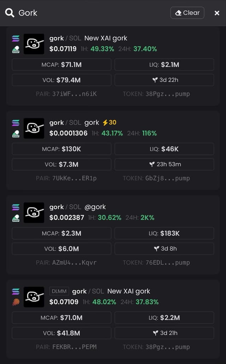Clear the Gork search query
The image size is (226, 364).
tap(187, 13)
